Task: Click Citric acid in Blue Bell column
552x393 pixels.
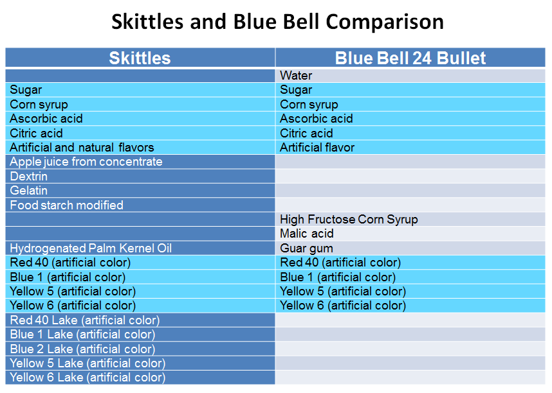Action: pyautogui.click(x=410, y=133)
